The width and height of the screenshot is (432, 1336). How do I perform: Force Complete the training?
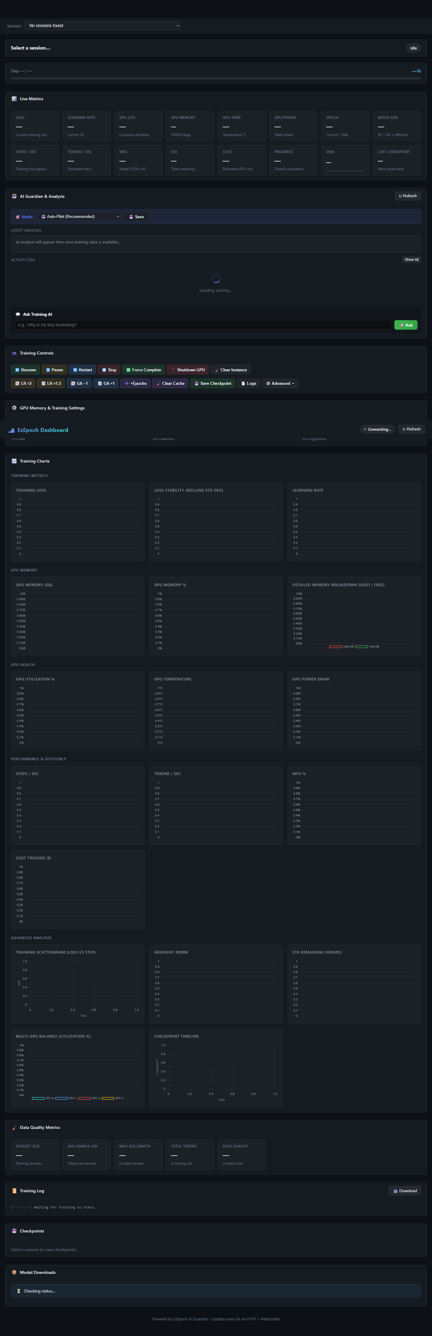[144, 370]
